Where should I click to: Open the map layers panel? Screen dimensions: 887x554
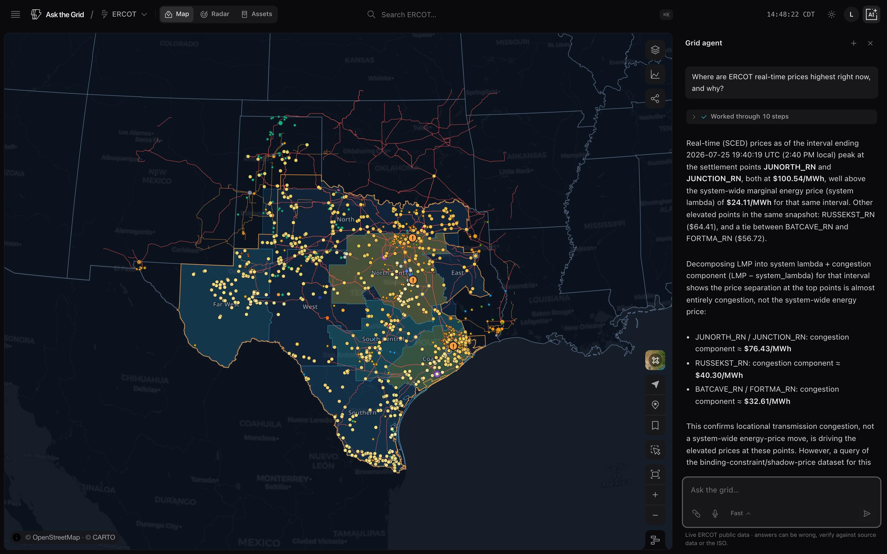coord(655,50)
